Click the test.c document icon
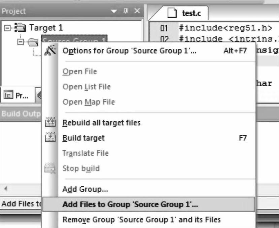Image resolution: width=279 pixels, height=228 pixels. [172, 13]
